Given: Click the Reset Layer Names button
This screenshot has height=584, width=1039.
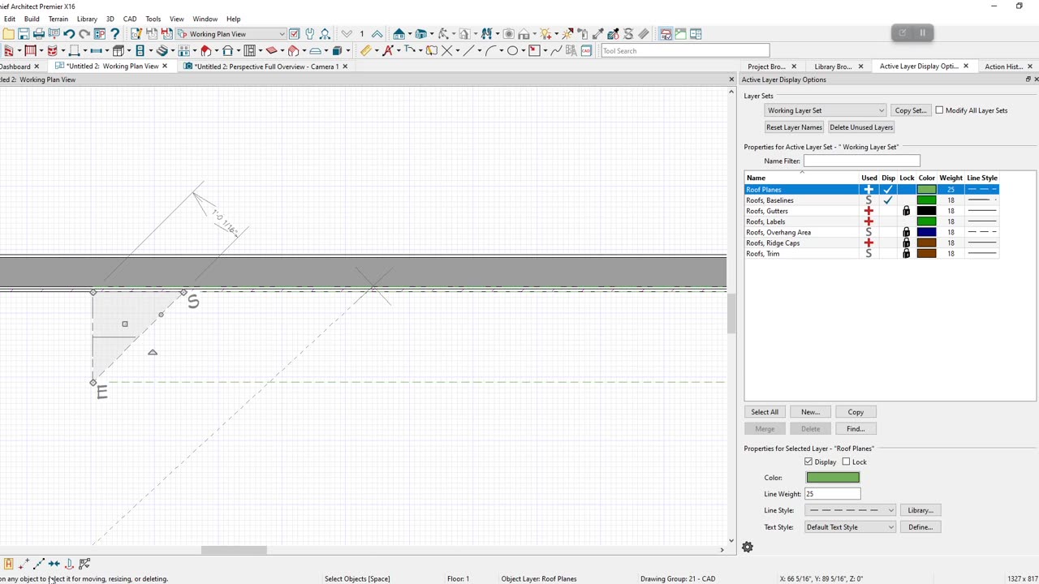Looking at the screenshot, I should pos(794,127).
